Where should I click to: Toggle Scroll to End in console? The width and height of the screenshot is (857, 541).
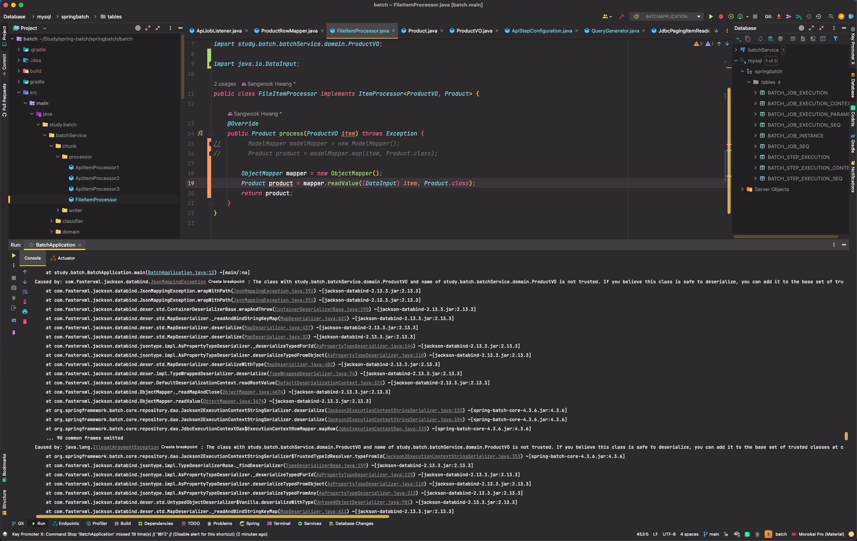(25, 302)
